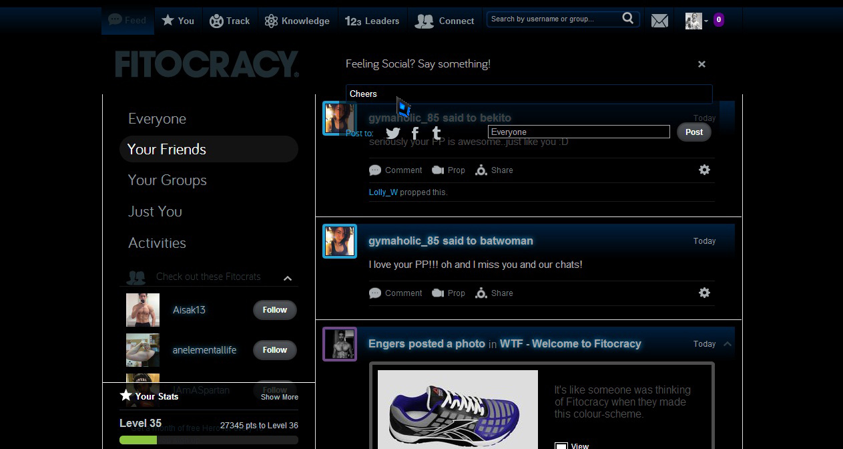843x449 pixels.
Task: Click the Your Stats star icon
Action: [125, 396]
